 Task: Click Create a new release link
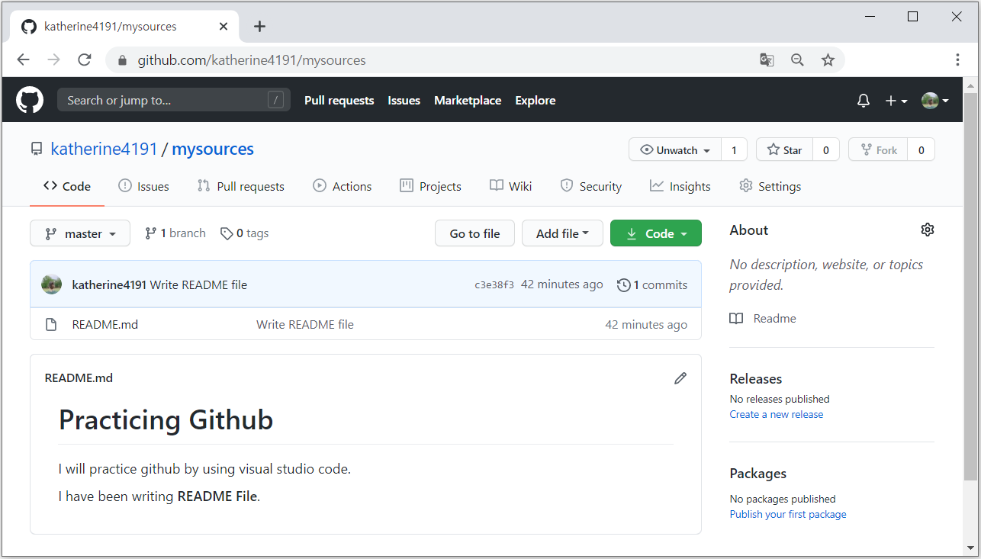[777, 414]
